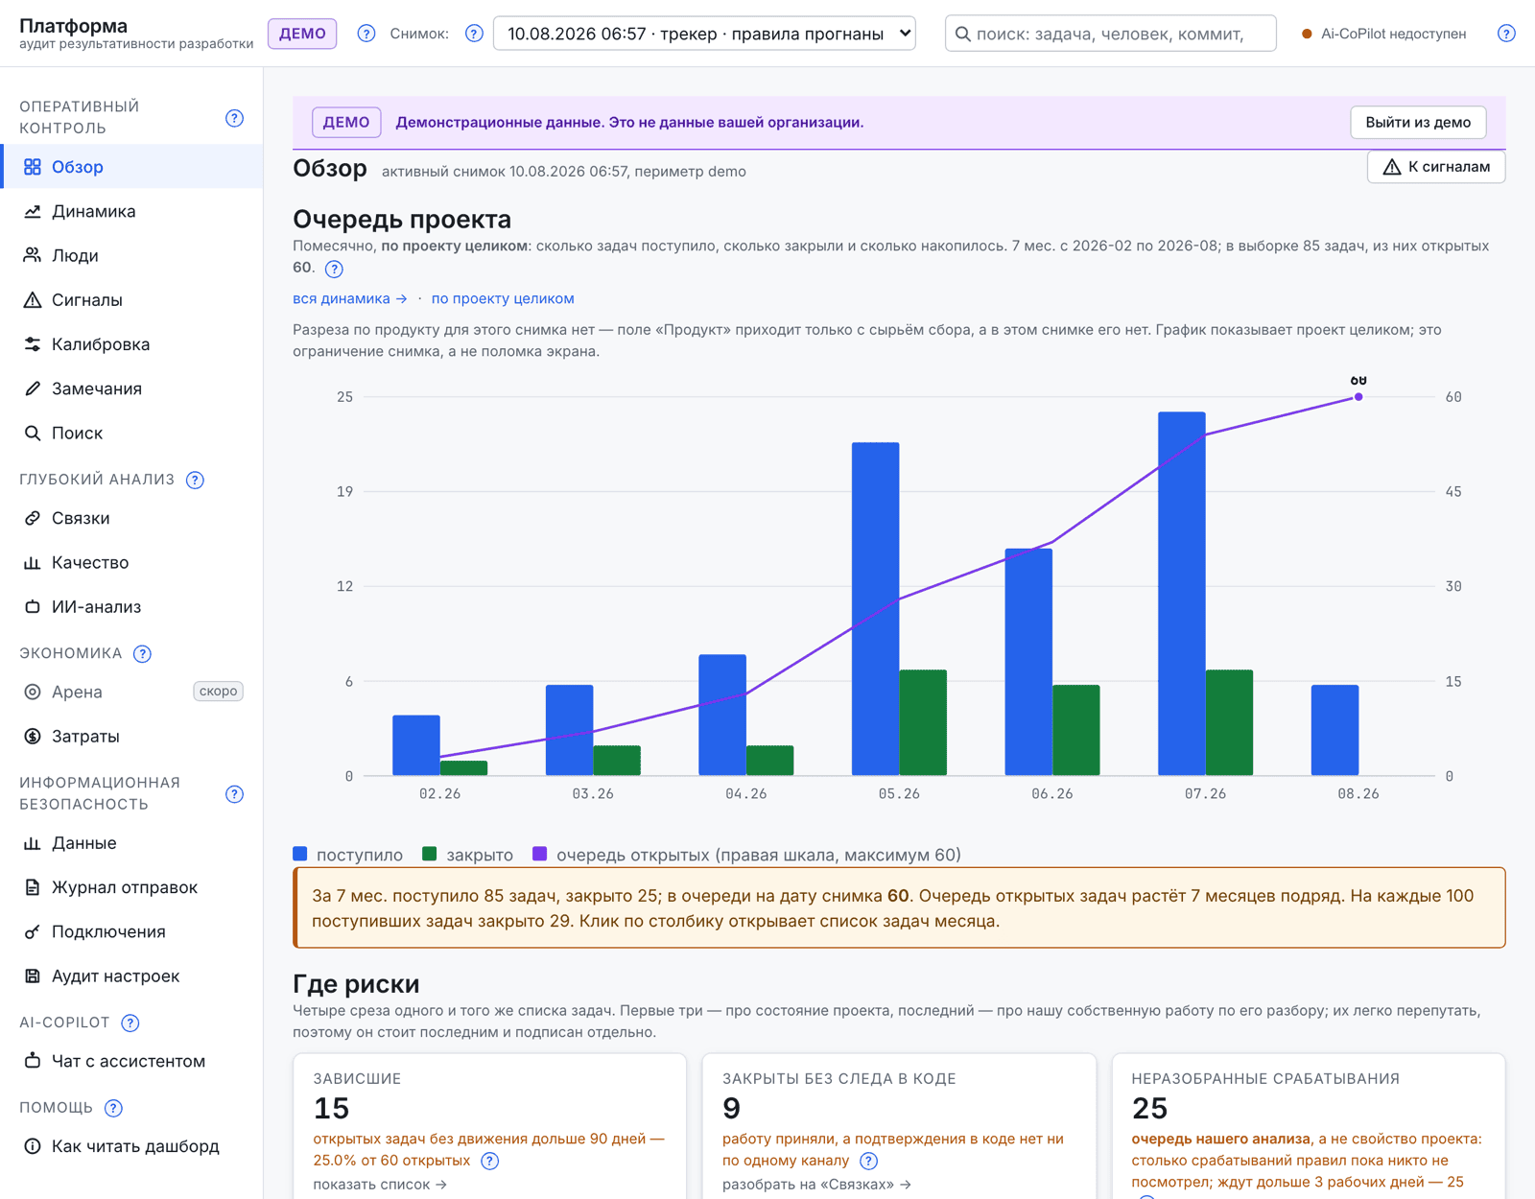This screenshot has height=1199, width=1535.
Task: Go to Данные under Информационная безопасность
Action: (x=131, y=843)
